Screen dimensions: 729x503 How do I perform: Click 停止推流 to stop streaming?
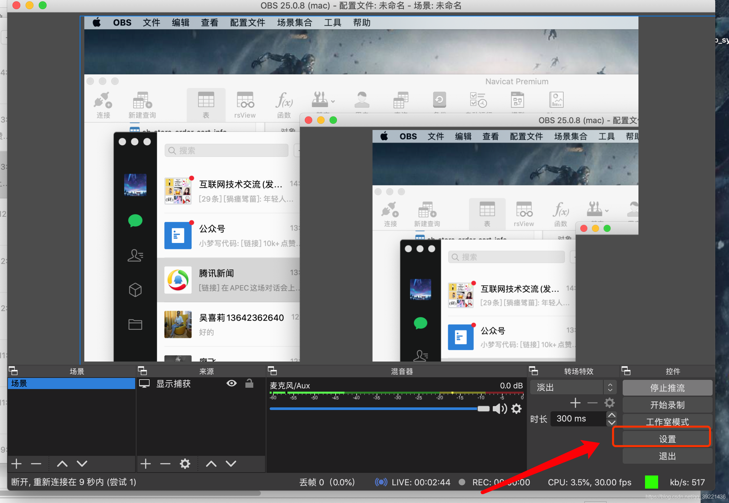point(667,388)
